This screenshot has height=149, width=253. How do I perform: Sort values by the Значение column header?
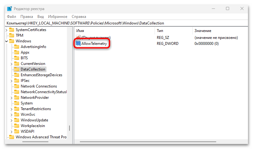click(220, 31)
